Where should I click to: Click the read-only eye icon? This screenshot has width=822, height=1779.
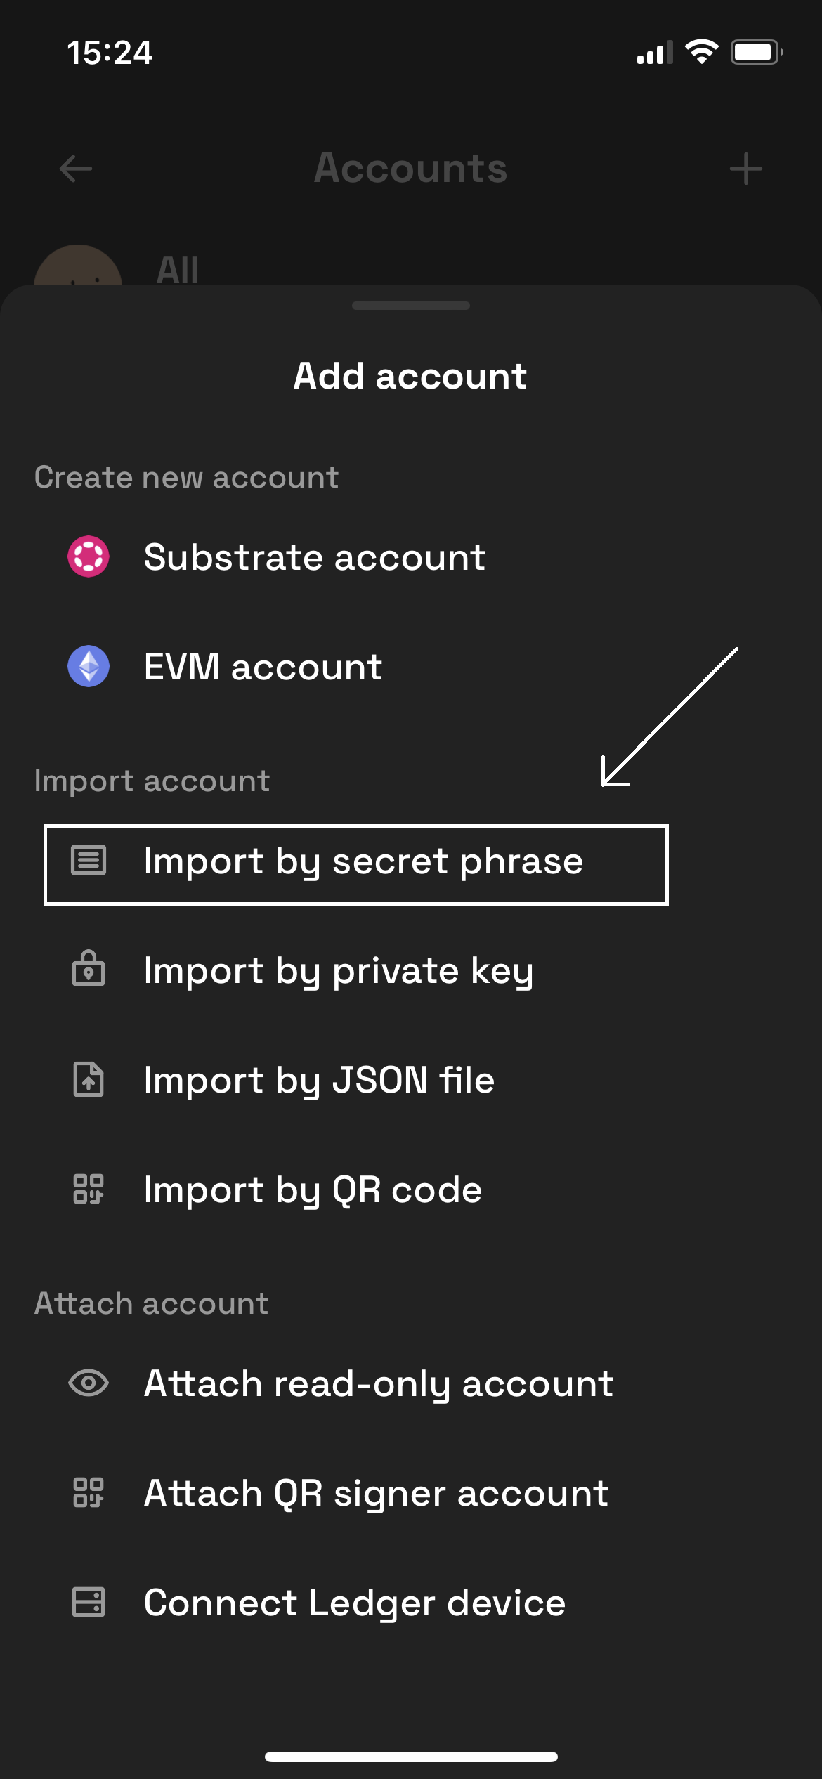[x=89, y=1383]
